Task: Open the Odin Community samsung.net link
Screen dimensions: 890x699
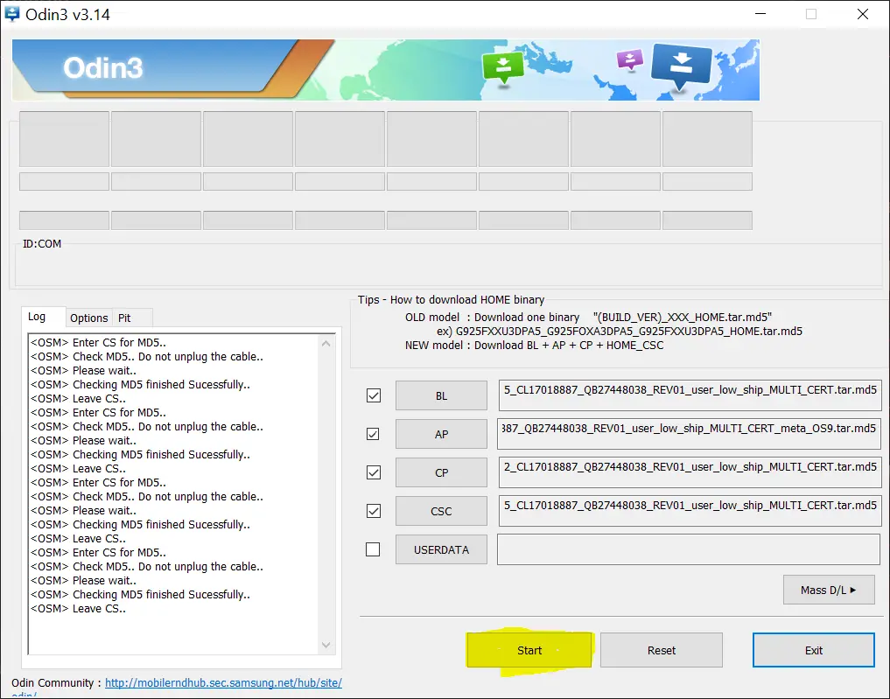Action: (223, 682)
